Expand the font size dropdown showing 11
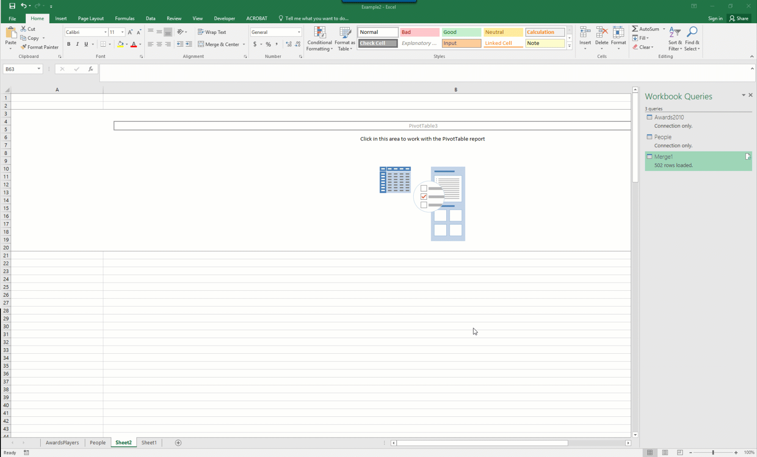The width and height of the screenshot is (757, 457). coord(122,32)
